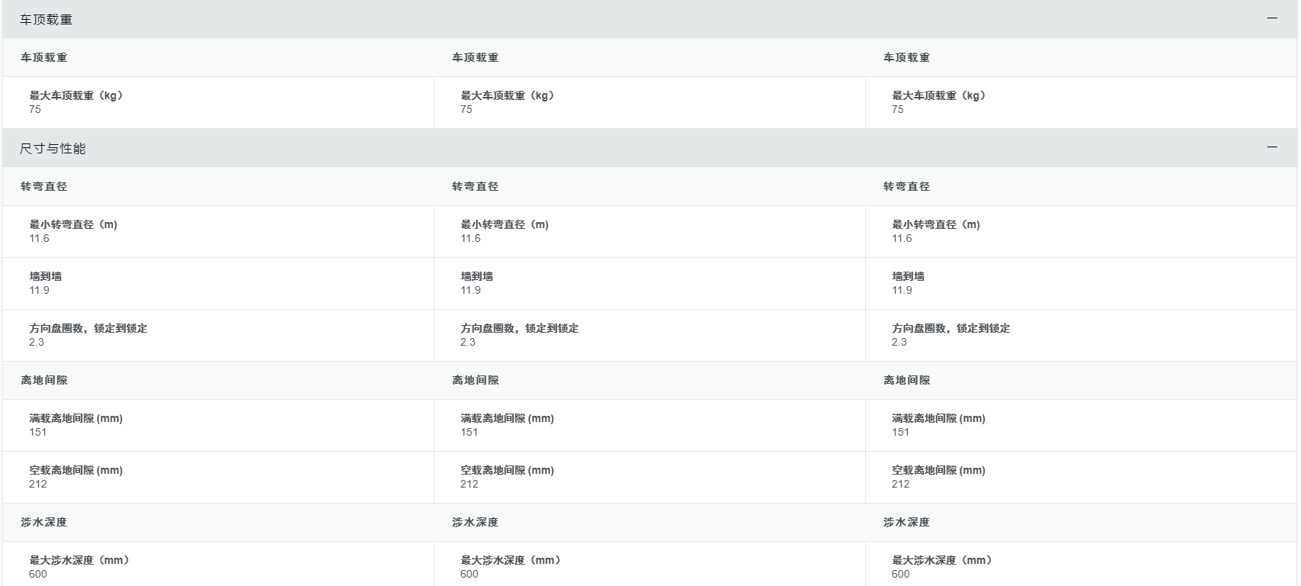Click 方向盘圈数，锁定到锁定 in third column
This screenshot has width=1301, height=586.
[951, 328]
